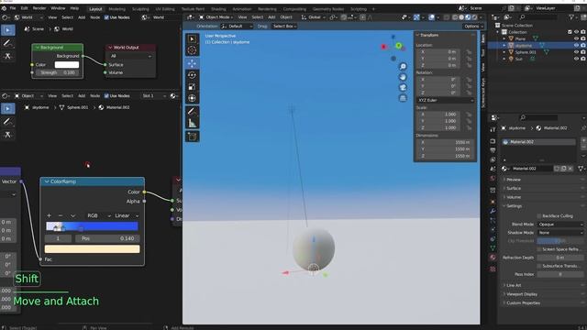Open the Blend Mode dropdown showing Opaque

pos(560,224)
